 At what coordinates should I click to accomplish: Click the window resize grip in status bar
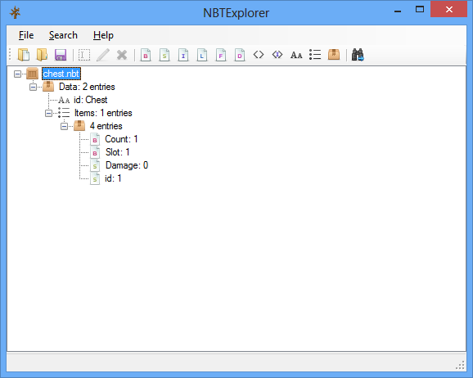point(461,365)
